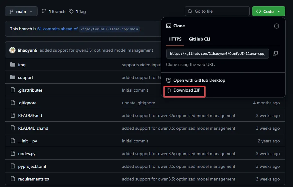Image resolution: width=293 pixels, height=187 pixels.
Task: Open the 1 Branch link
Action: pos(54,11)
